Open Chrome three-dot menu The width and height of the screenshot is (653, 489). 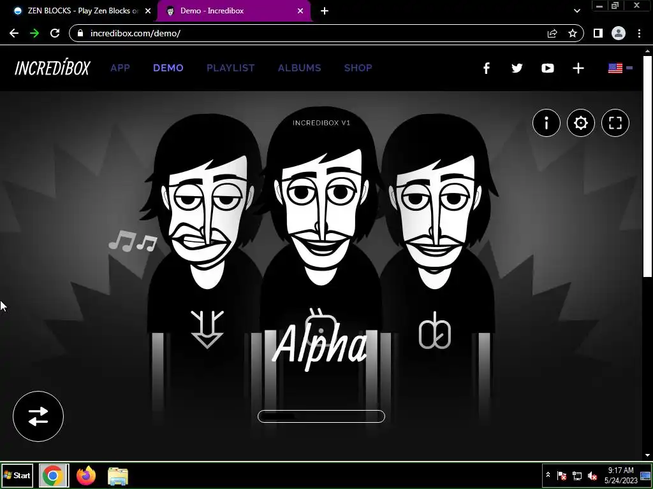(x=639, y=33)
